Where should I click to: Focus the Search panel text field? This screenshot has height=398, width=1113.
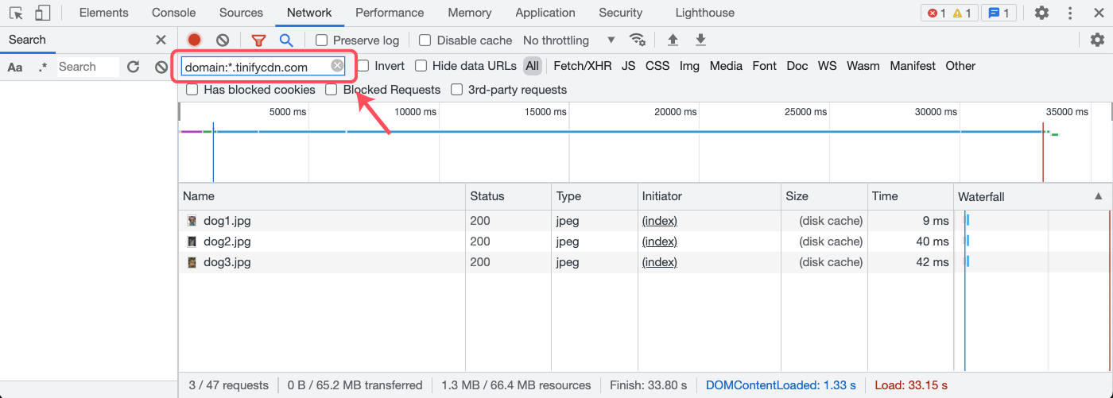pyautogui.click(x=87, y=67)
